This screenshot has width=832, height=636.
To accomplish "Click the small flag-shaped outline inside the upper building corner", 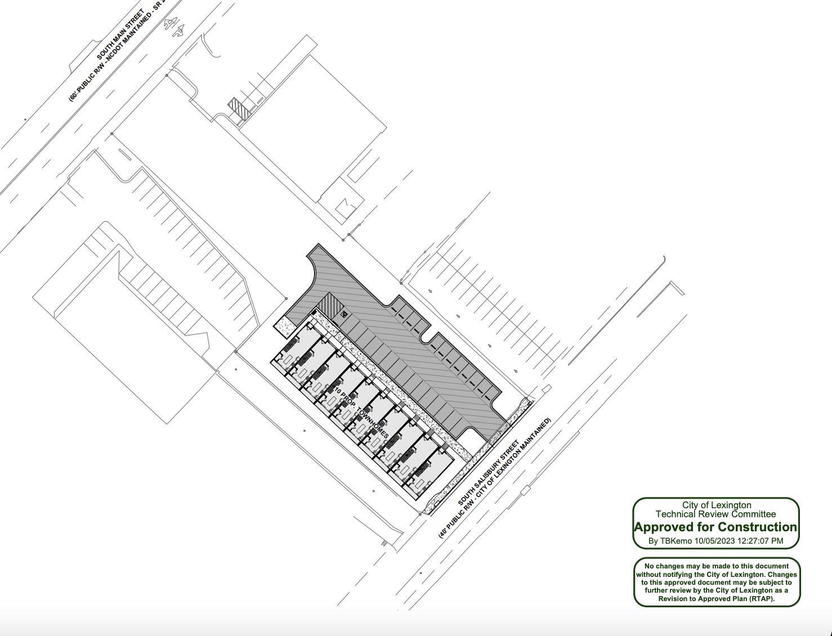I will (345, 208).
